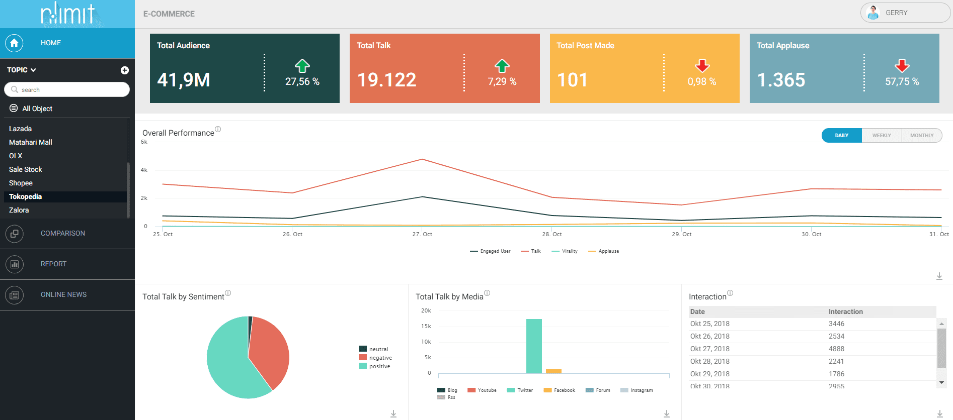Show info for Total Talk by Media

[487, 293]
